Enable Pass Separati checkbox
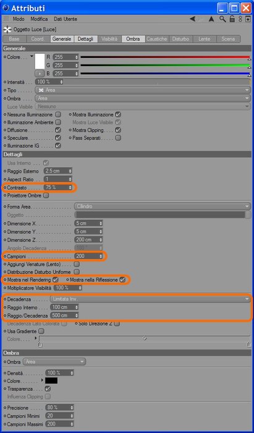The height and width of the screenshot is (433, 254). point(118,137)
